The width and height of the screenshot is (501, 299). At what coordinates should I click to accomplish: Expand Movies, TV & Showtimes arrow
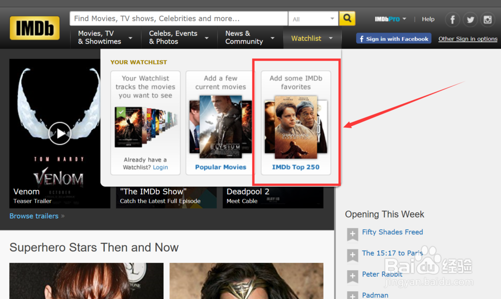(x=130, y=38)
